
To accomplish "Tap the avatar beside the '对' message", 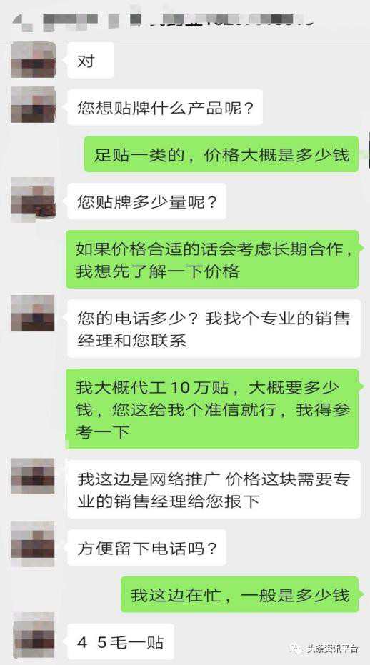I will click(33, 59).
